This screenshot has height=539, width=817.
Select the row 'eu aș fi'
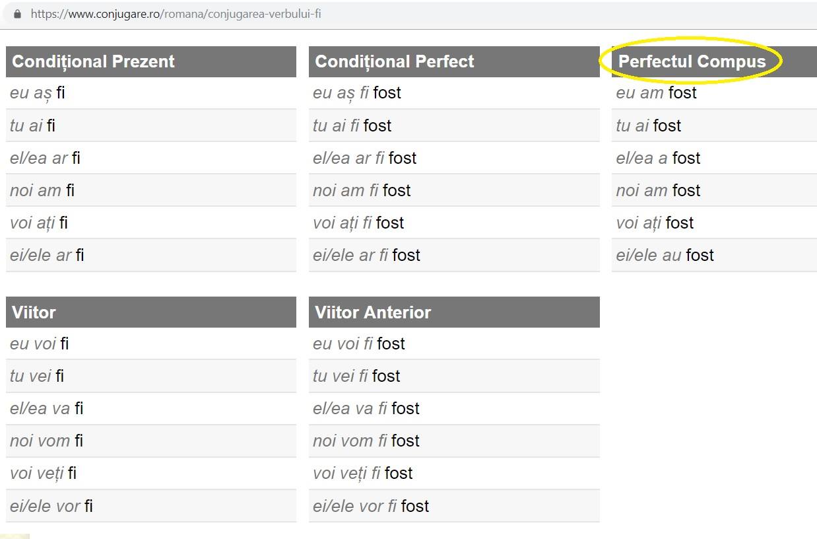pyautogui.click(x=151, y=93)
